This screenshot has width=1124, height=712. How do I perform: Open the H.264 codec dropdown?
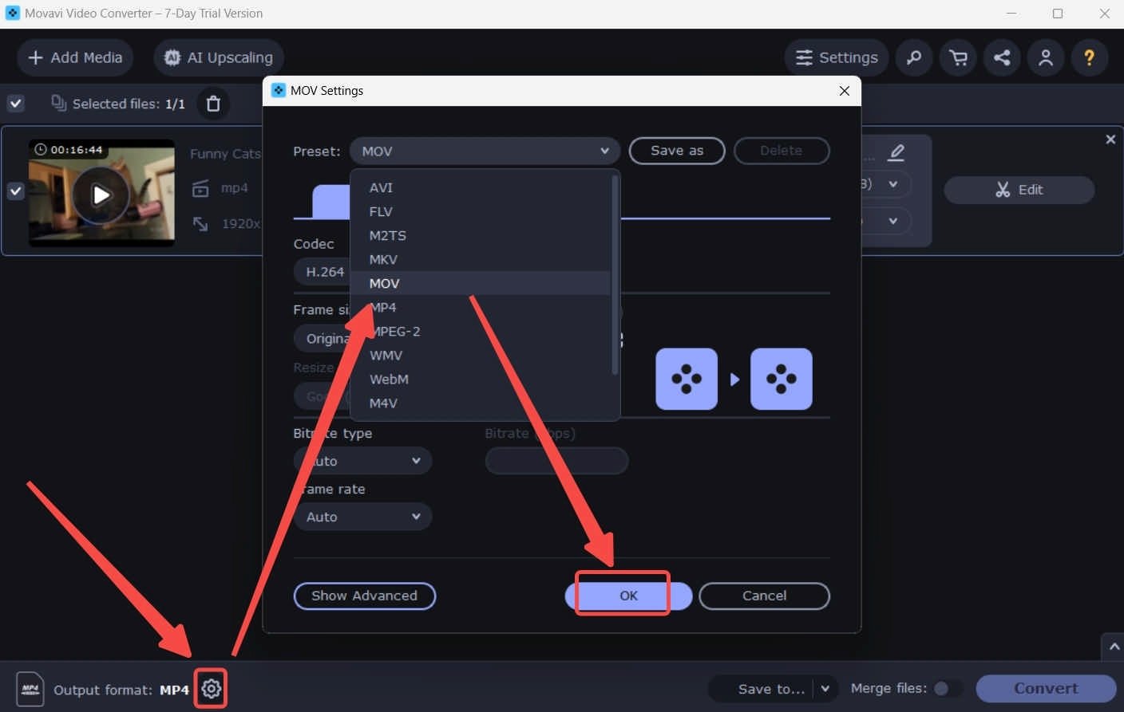tap(322, 272)
